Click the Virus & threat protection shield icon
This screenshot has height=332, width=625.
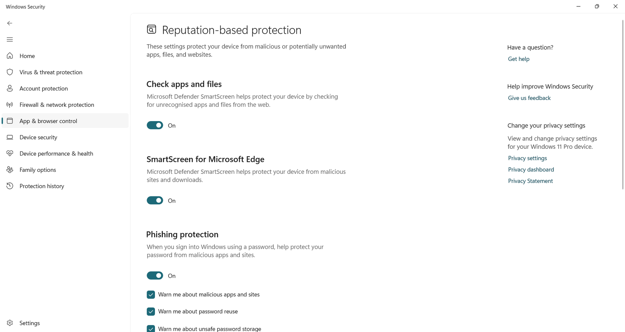10,72
